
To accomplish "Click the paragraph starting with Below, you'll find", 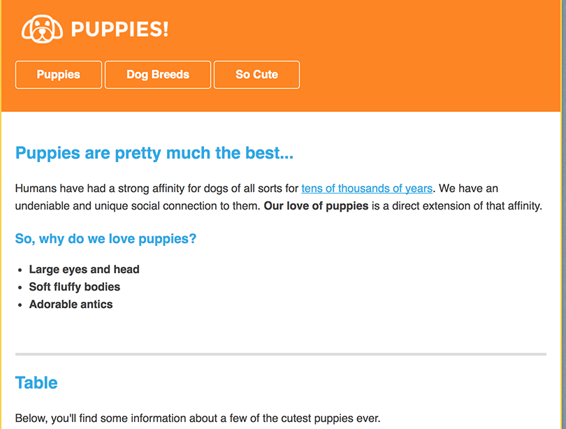I will point(197,419).
